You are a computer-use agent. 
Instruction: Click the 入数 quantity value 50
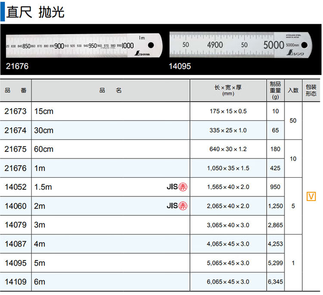pyautogui.click(x=293, y=121)
